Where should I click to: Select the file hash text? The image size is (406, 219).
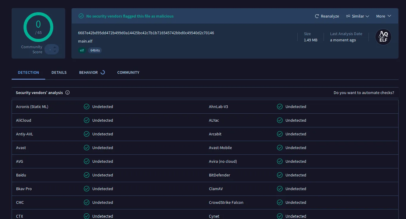point(146,33)
